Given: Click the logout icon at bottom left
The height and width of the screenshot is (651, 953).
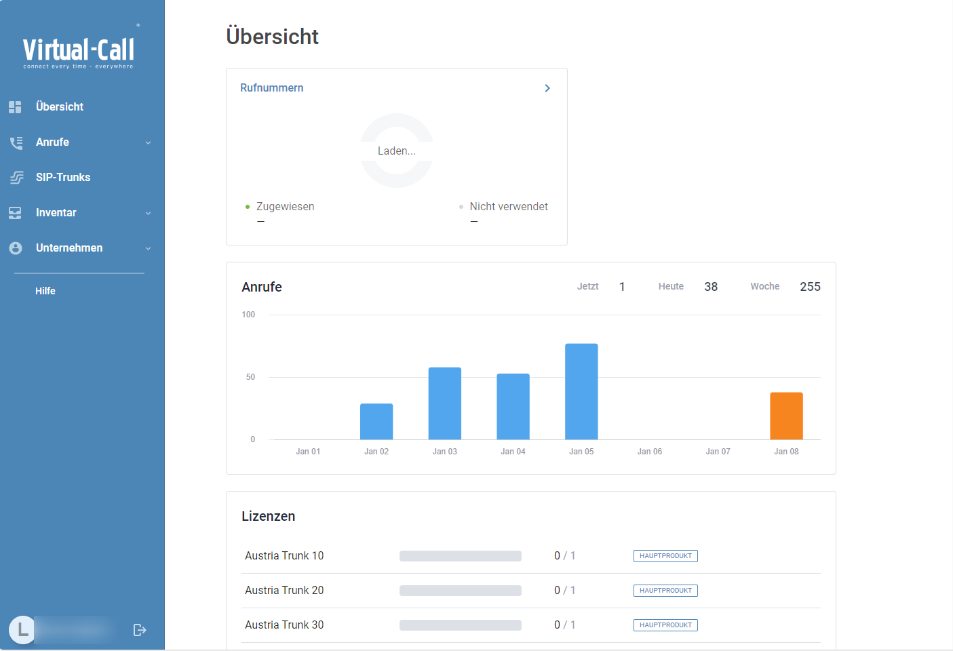Looking at the screenshot, I should (139, 629).
